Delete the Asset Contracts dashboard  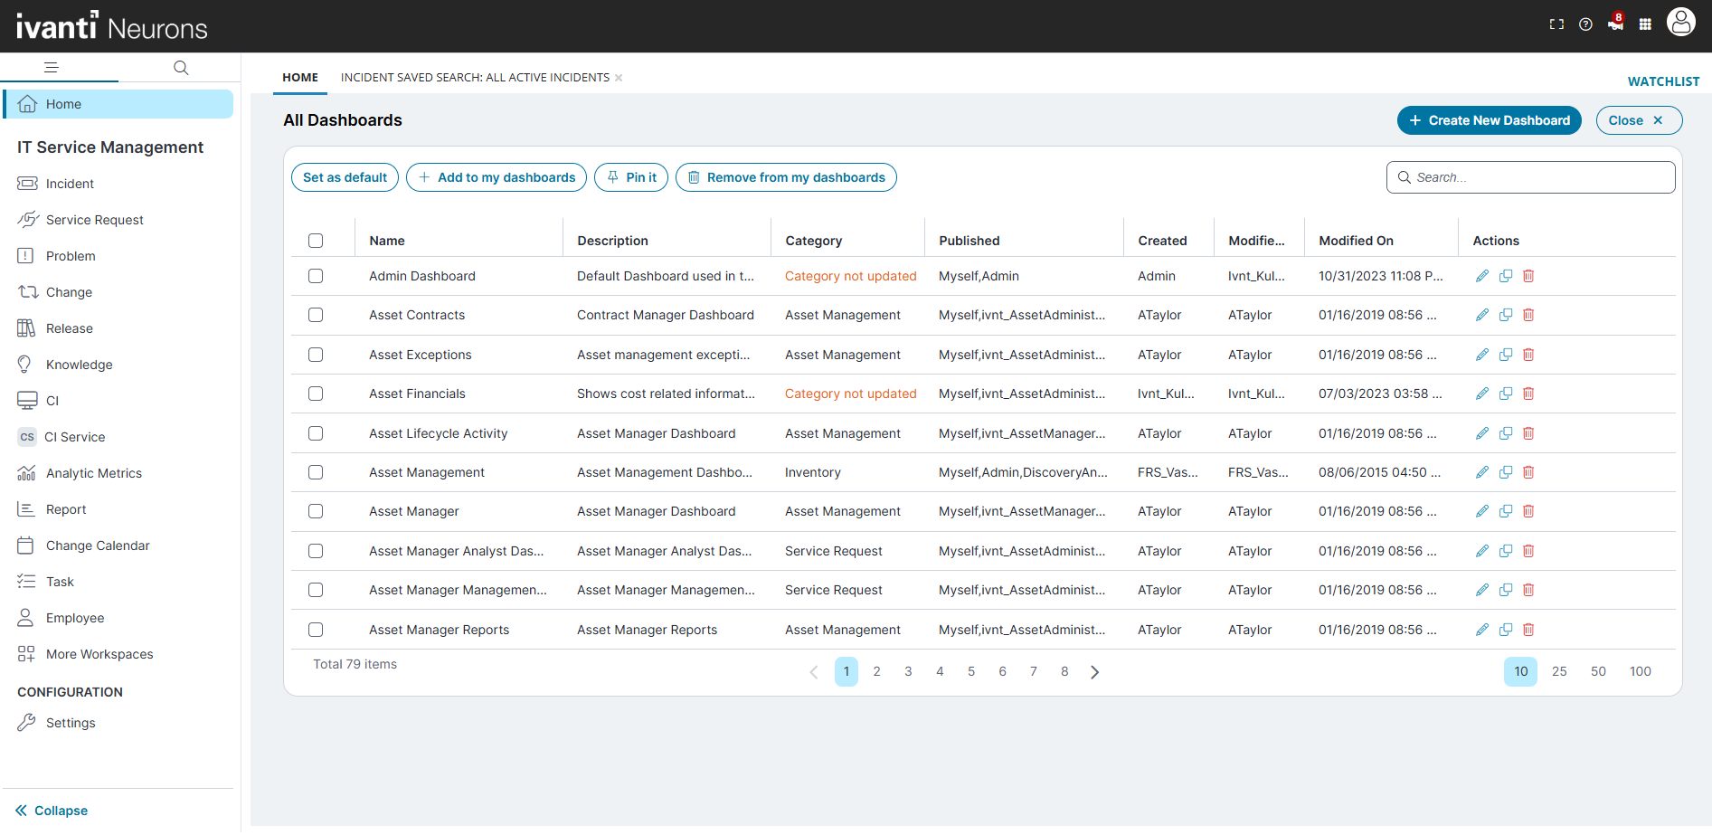(1528, 315)
